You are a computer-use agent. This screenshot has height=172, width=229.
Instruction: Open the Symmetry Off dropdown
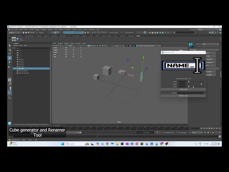129,33
